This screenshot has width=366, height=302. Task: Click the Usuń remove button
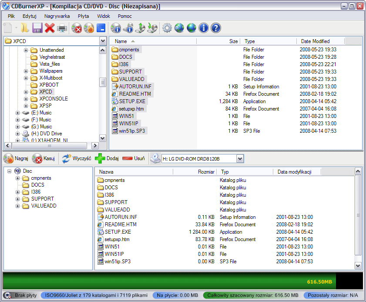click(x=134, y=158)
